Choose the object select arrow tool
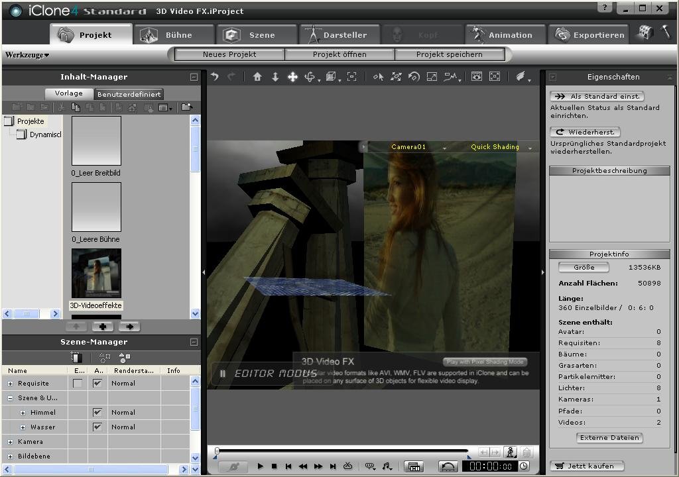Viewport: 679px width, 477px height. (378, 77)
